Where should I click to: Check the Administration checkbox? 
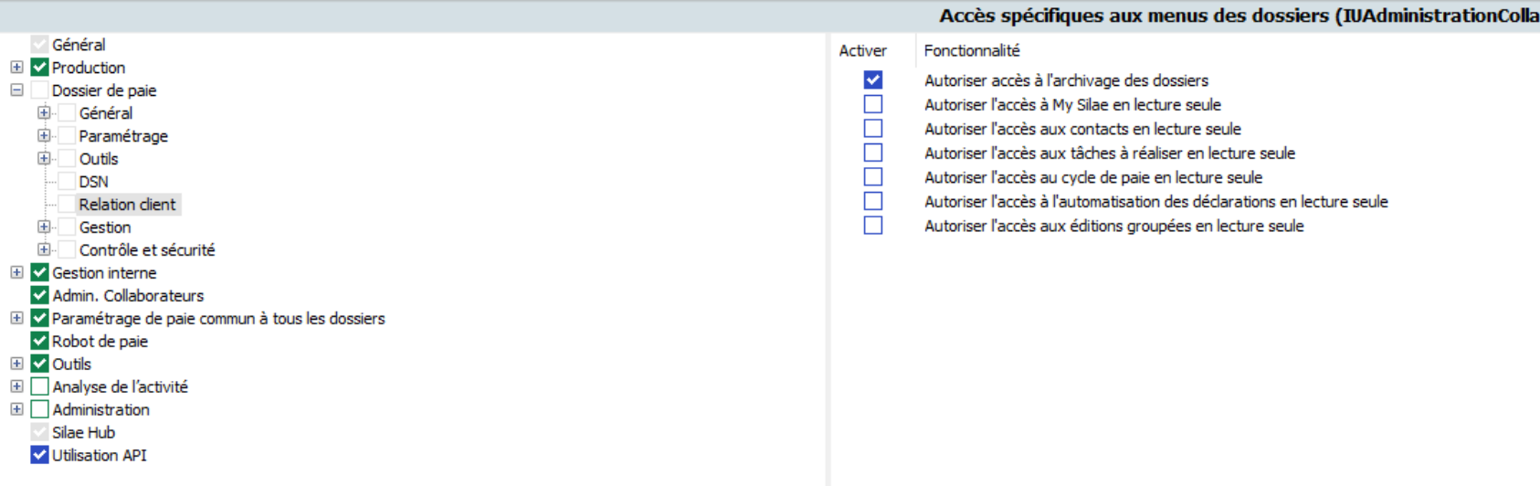point(39,409)
